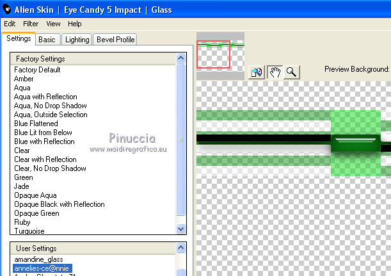Select the Blue Flattened preset
Image resolution: width=391 pixels, height=276 pixels.
[36, 124]
